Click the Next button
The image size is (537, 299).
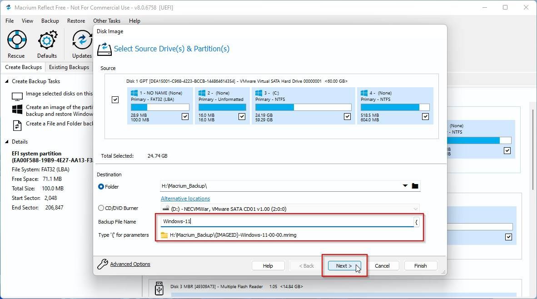point(344,266)
